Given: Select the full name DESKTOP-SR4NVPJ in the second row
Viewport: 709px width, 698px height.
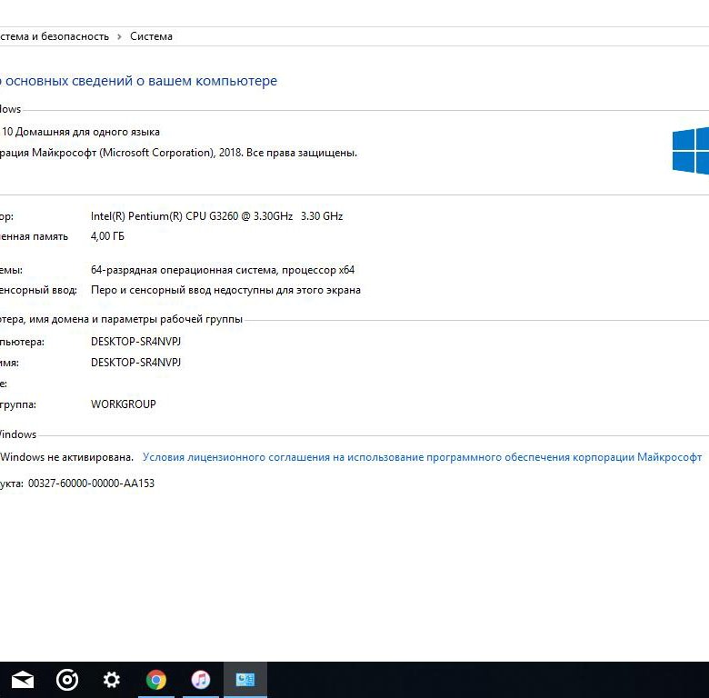Looking at the screenshot, I should 135,362.
